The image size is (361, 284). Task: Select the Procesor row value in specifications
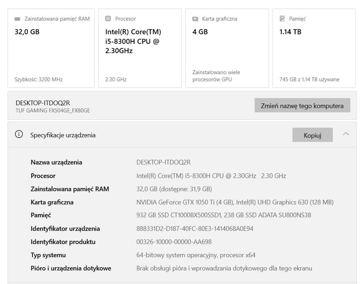pos(211,176)
